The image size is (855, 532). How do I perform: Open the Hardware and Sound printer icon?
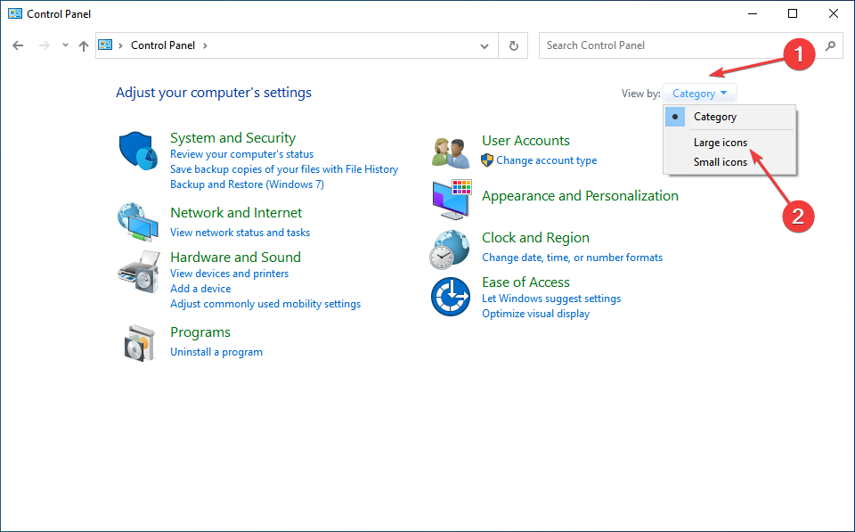pyautogui.click(x=139, y=272)
